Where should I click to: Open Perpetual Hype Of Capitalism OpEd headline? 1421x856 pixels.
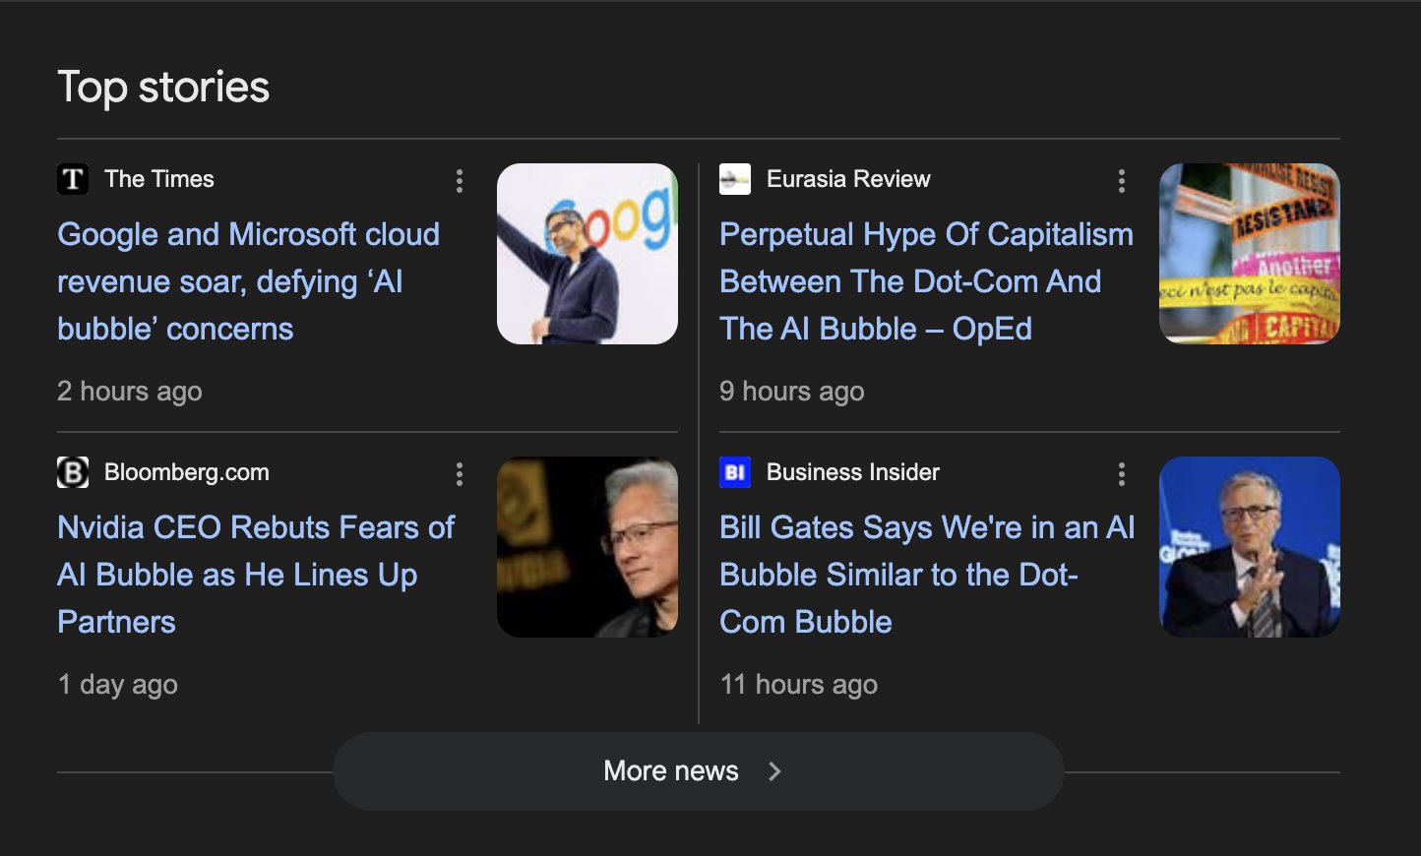click(926, 281)
